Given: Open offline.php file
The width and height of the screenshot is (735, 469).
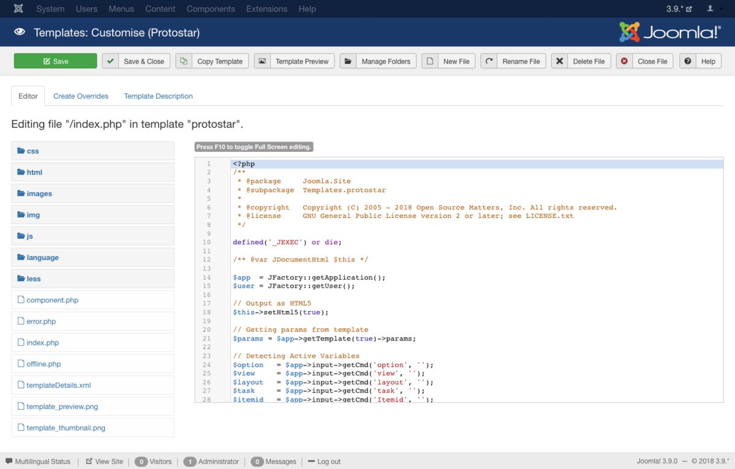Looking at the screenshot, I should [x=92, y=364].
